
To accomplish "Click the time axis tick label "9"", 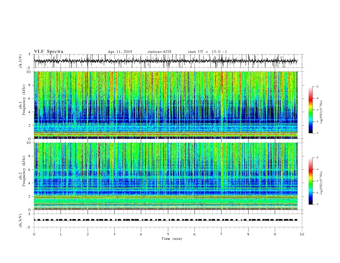I will point(275,234).
